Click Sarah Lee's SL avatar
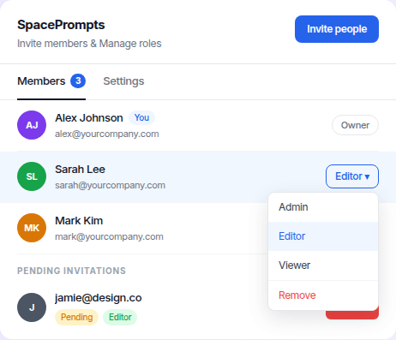The width and height of the screenshot is (396, 340). [x=32, y=176]
